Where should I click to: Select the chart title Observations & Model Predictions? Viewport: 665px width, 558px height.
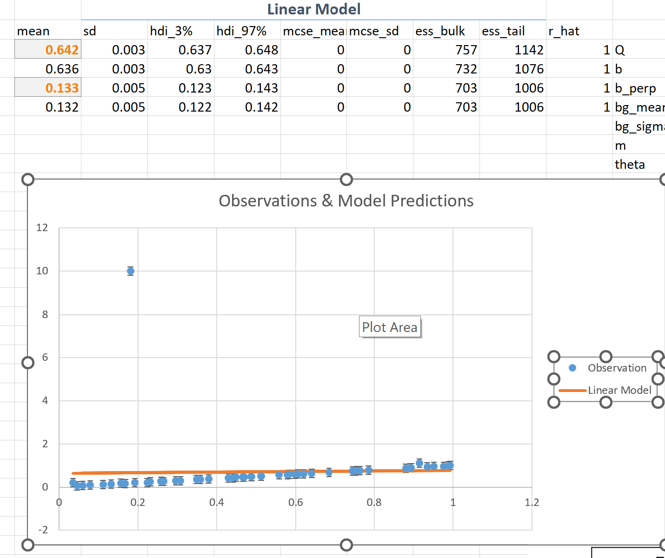tap(346, 201)
